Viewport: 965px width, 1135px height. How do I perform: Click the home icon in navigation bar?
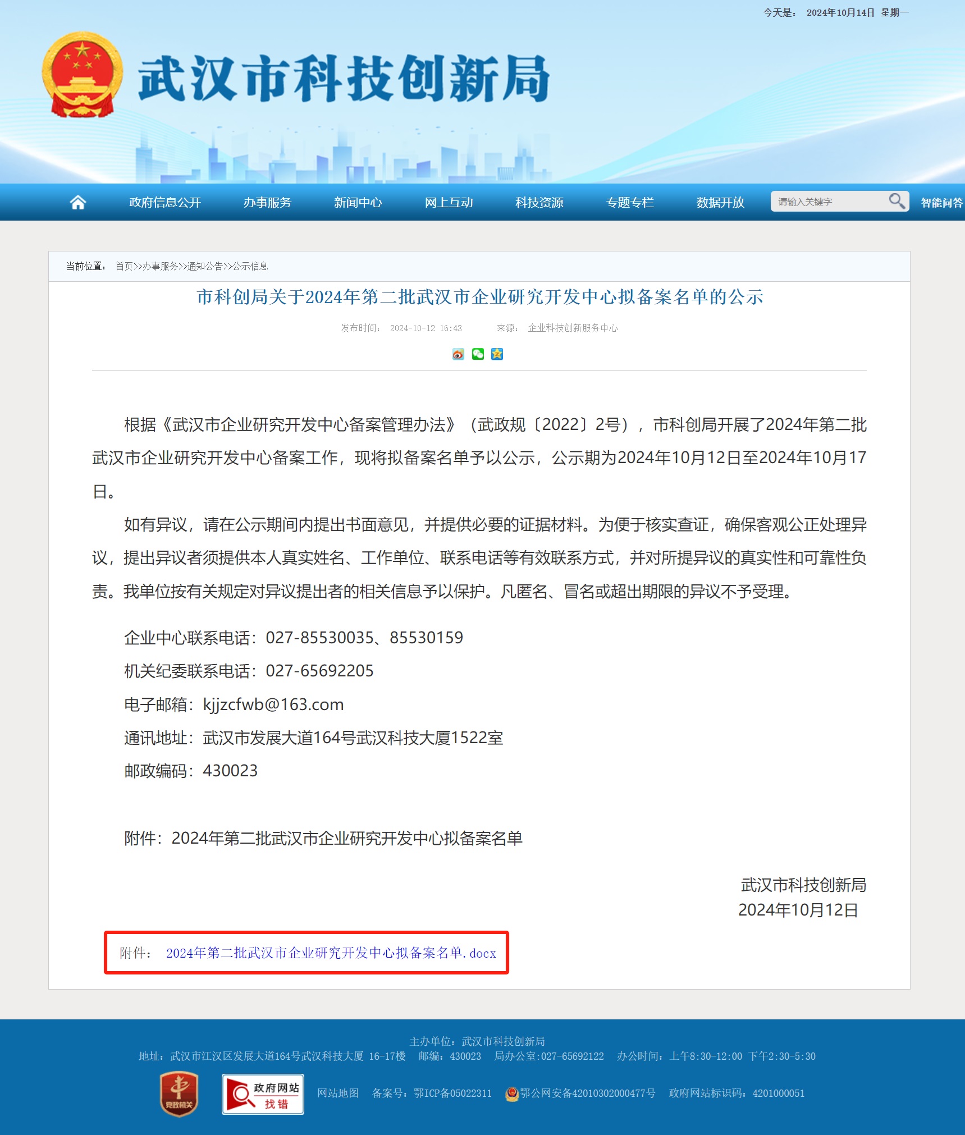tap(77, 202)
